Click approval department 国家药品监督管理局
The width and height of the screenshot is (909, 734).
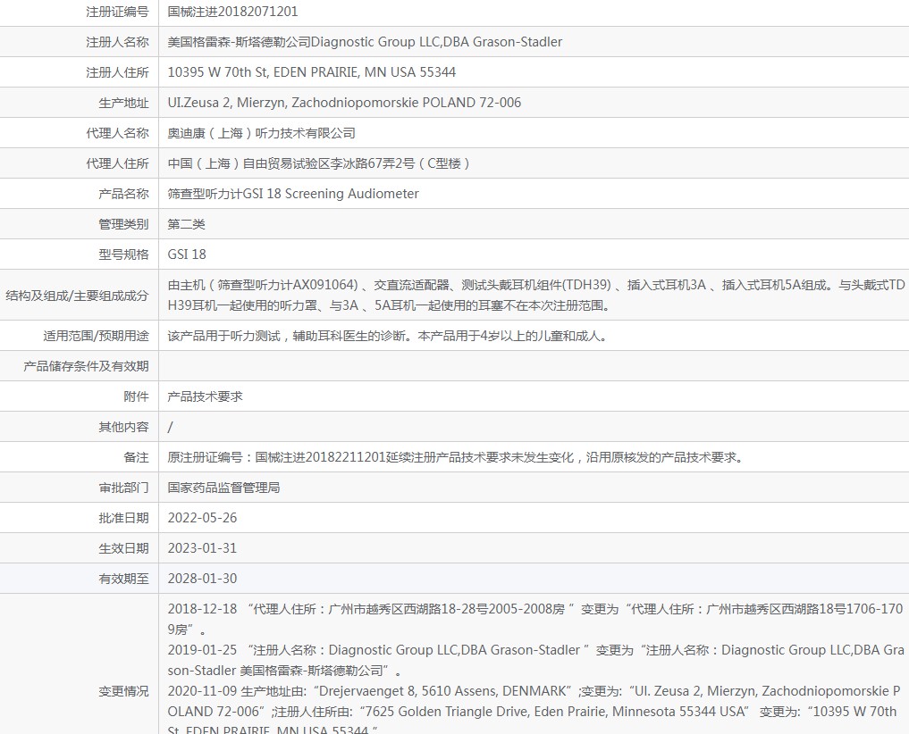click(x=223, y=488)
